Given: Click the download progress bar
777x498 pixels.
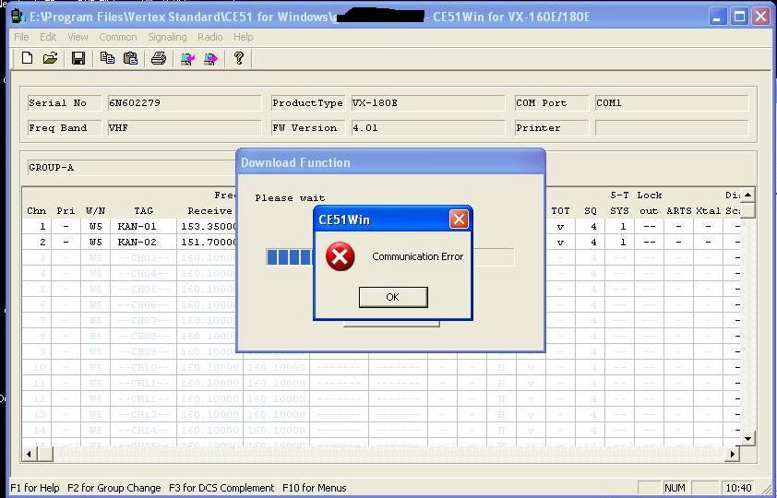Looking at the screenshot, I should pos(390,257).
